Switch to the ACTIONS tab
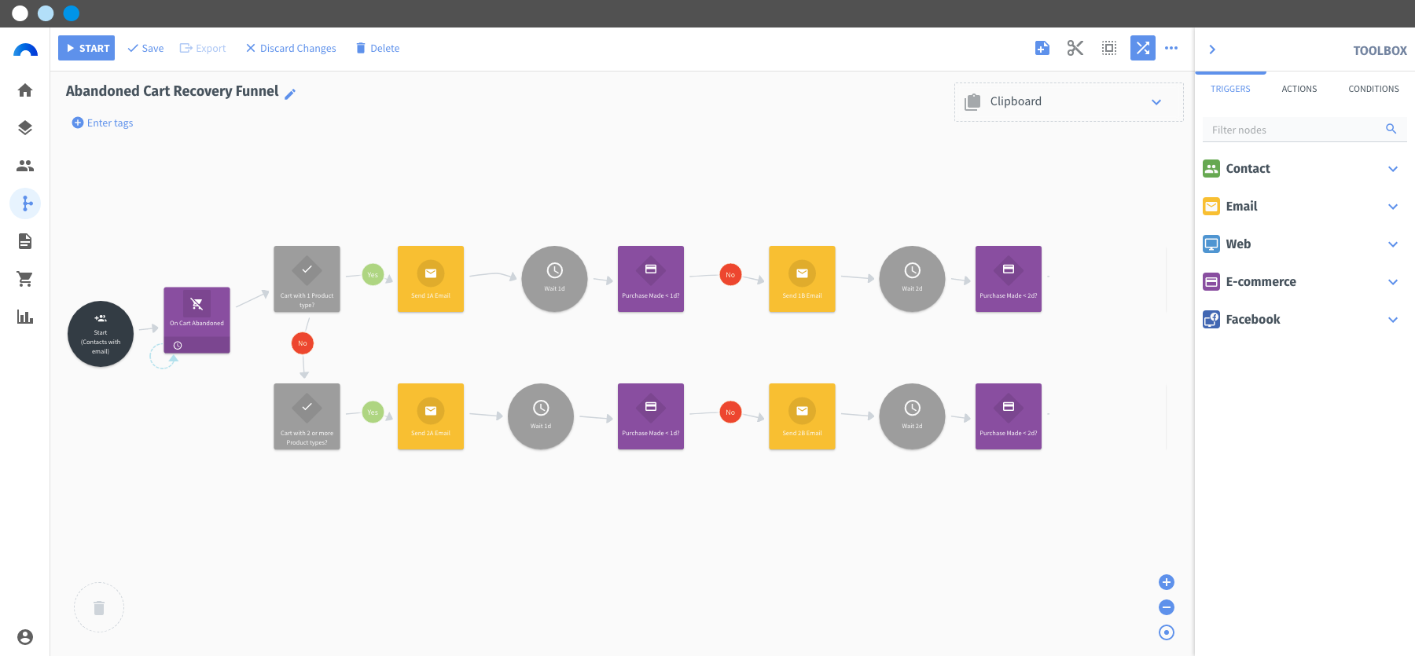1415x656 pixels. click(x=1299, y=89)
